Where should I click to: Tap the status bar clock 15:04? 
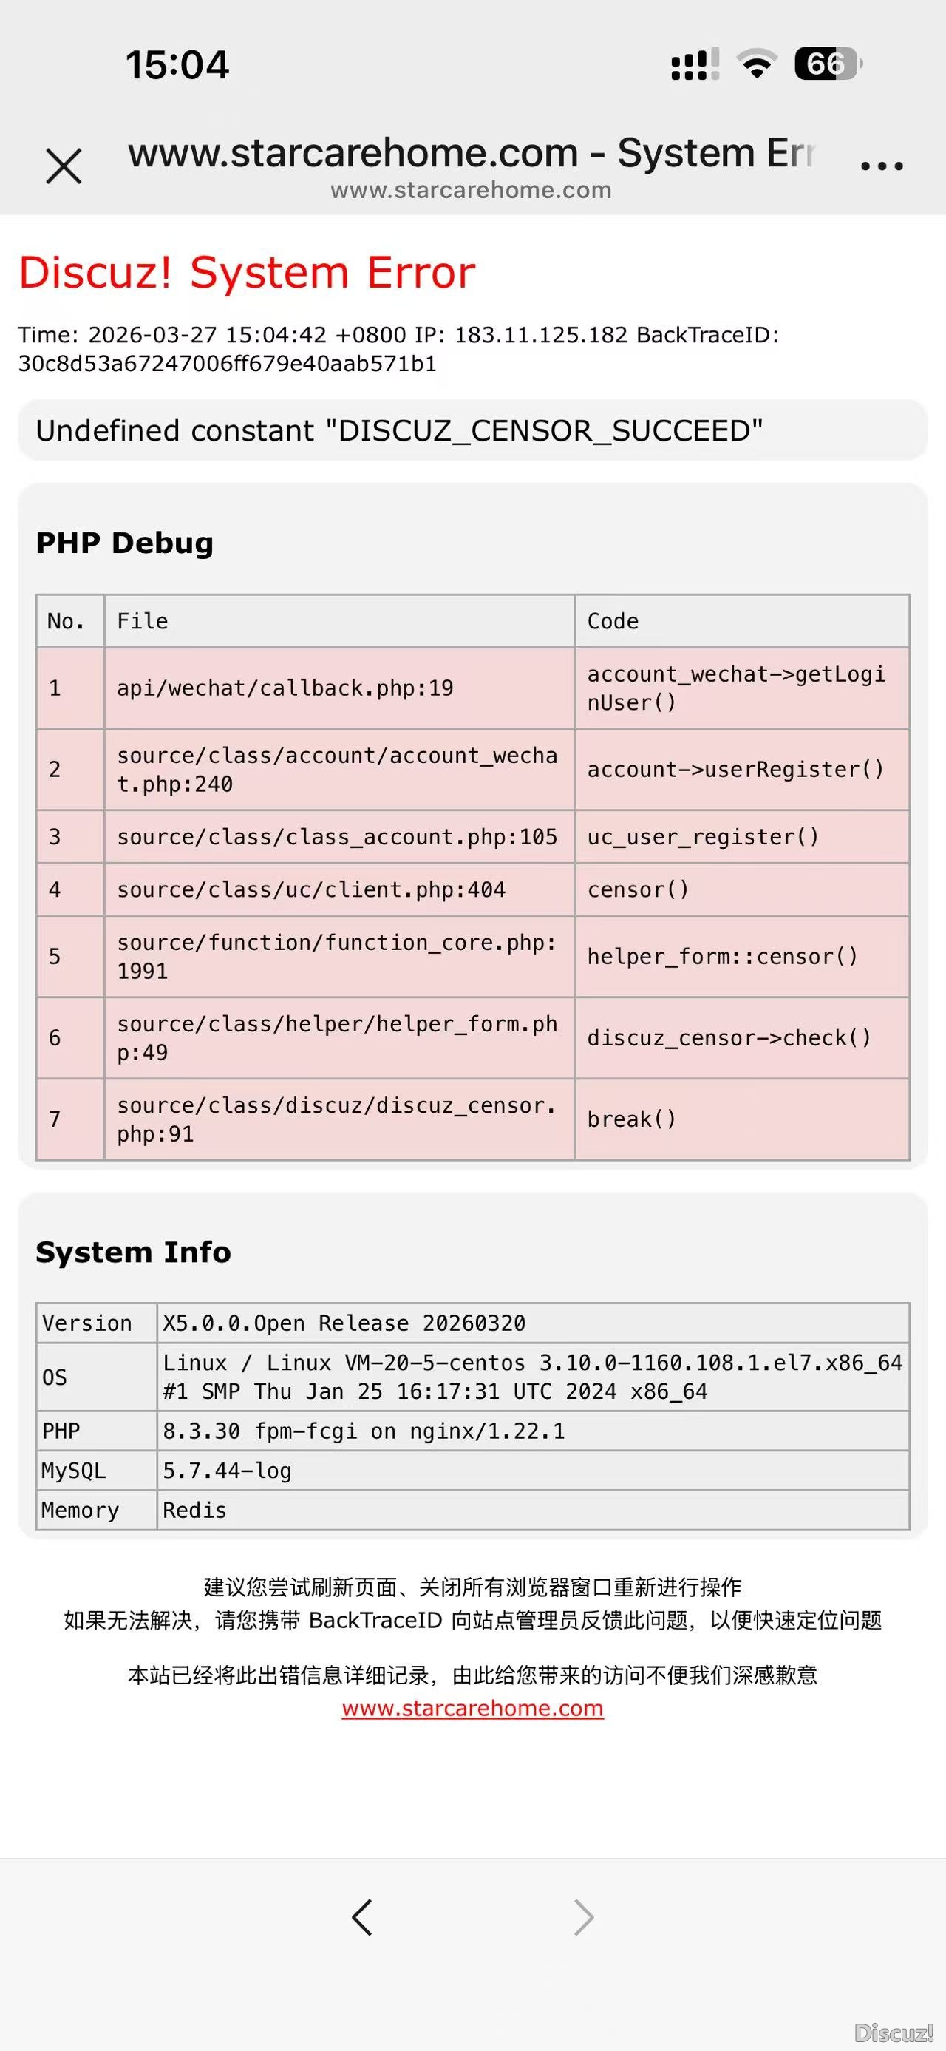(177, 64)
